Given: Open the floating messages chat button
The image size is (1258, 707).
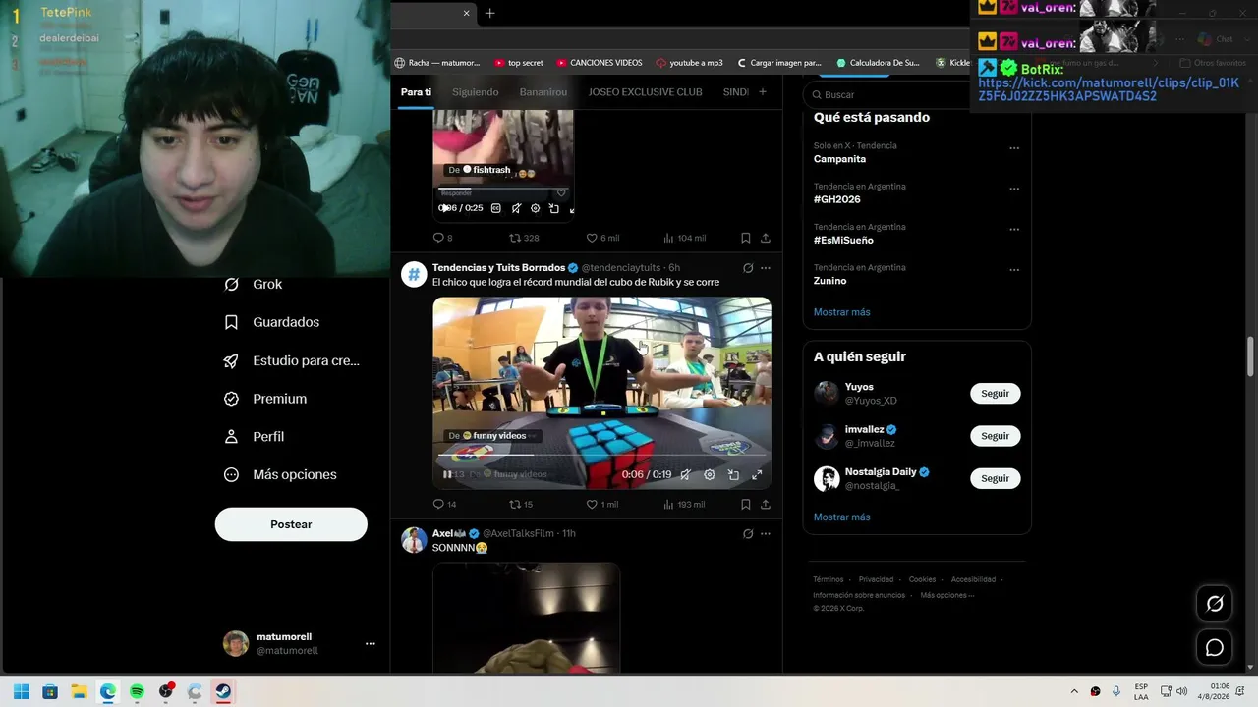Looking at the screenshot, I should [1215, 648].
